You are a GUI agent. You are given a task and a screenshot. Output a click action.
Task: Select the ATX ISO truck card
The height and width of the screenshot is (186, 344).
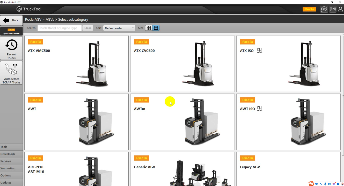pyautogui.click(x=288, y=64)
